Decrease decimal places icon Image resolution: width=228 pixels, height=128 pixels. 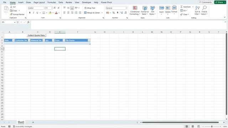pyautogui.click(x=125, y=13)
